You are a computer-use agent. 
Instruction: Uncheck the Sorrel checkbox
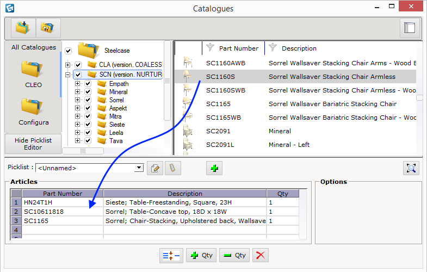(x=88, y=100)
